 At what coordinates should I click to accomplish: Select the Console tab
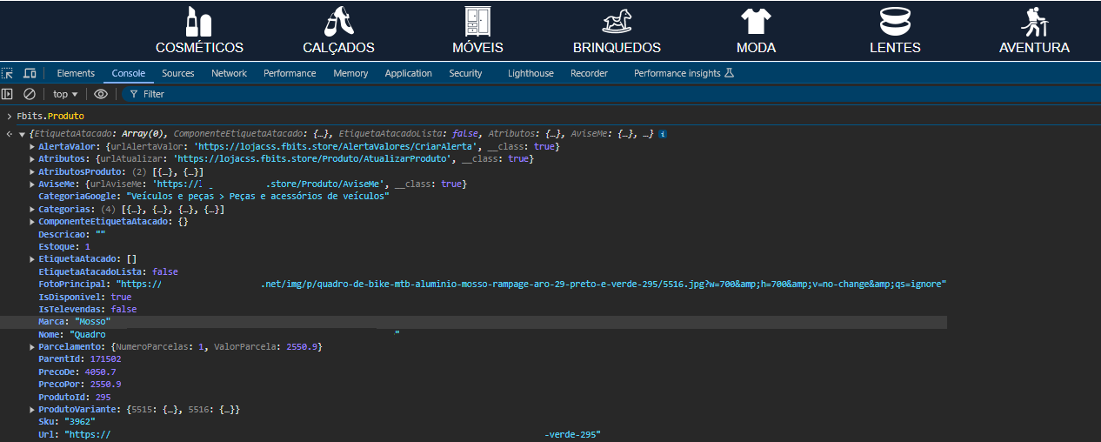(x=129, y=73)
